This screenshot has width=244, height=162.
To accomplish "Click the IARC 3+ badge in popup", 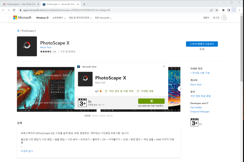I will pos(82,103).
